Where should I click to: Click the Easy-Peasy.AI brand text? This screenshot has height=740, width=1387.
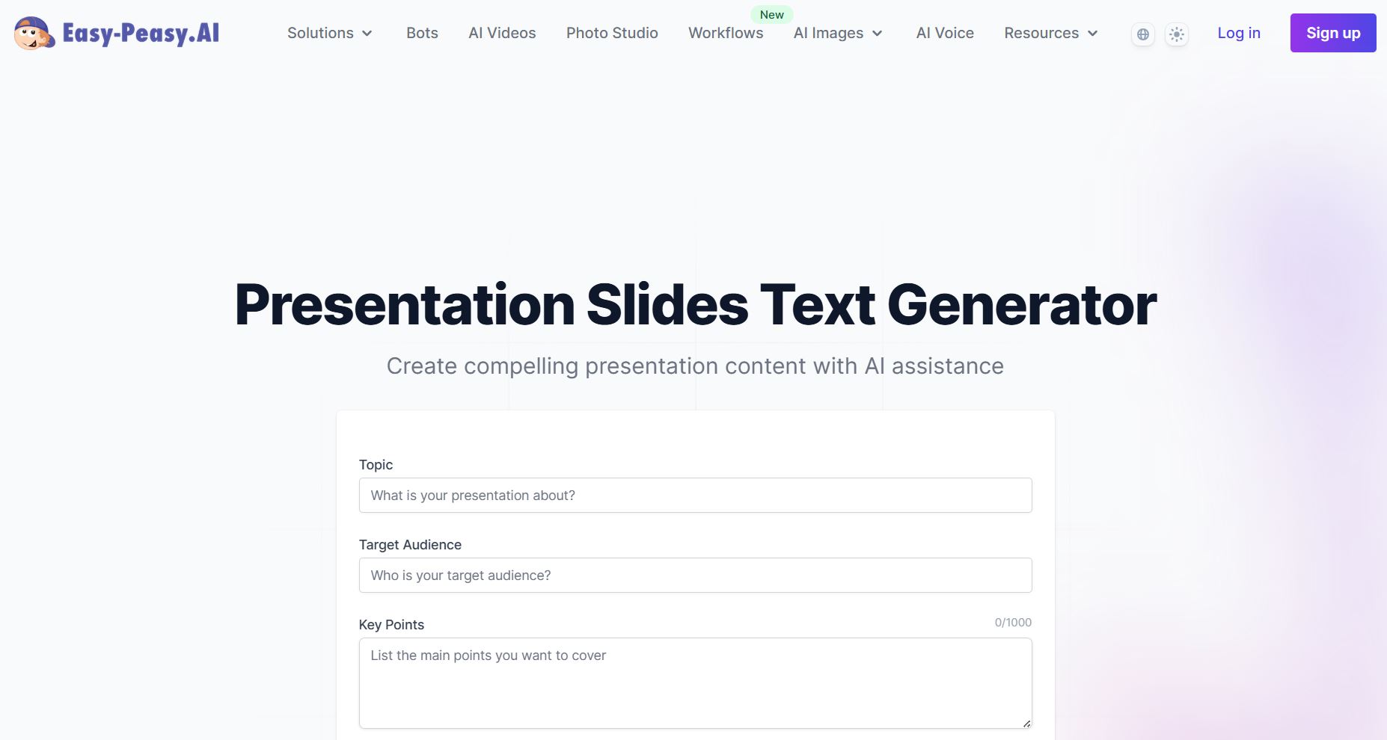click(141, 34)
